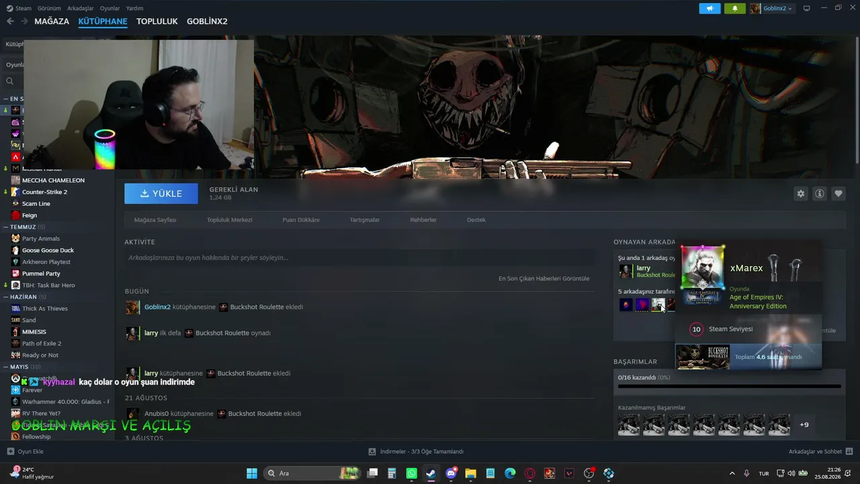Viewport: 860px width, 484px height.
Task: Open the Steam announcements megaphone button
Action: 709,8
